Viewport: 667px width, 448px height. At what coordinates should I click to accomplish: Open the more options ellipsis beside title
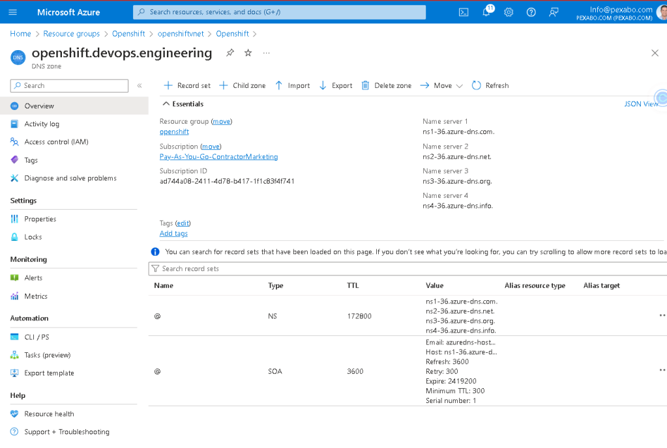266,53
